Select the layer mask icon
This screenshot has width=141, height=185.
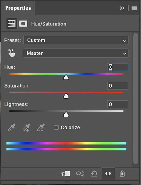pyautogui.click(x=23, y=24)
